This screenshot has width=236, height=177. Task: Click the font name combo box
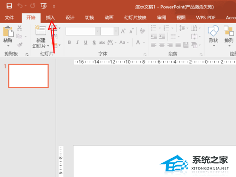(81, 31)
